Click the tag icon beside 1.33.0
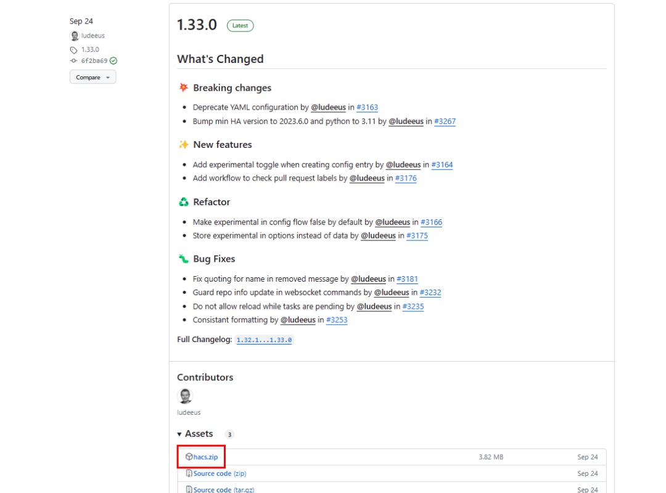Viewport: 666px width, 493px height. click(x=73, y=50)
